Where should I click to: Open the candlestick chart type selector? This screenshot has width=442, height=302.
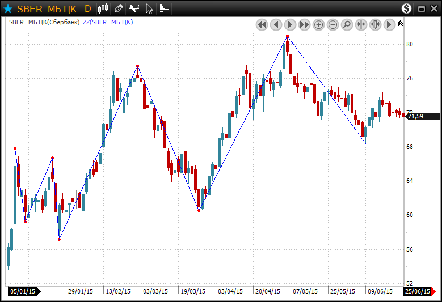(x=103, y=8)
